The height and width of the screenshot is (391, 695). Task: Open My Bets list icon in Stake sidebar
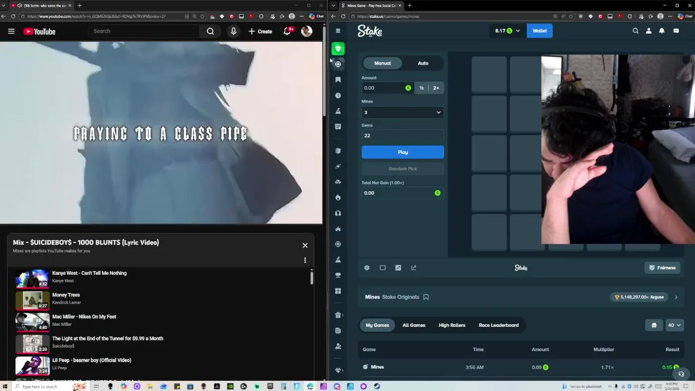pos(338,127)
